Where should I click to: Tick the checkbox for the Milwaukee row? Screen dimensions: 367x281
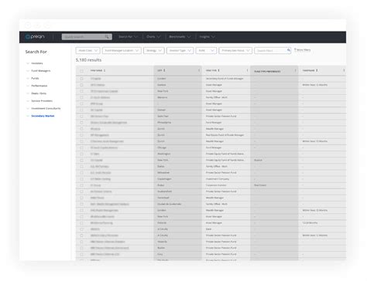click(x=82, y=173)
